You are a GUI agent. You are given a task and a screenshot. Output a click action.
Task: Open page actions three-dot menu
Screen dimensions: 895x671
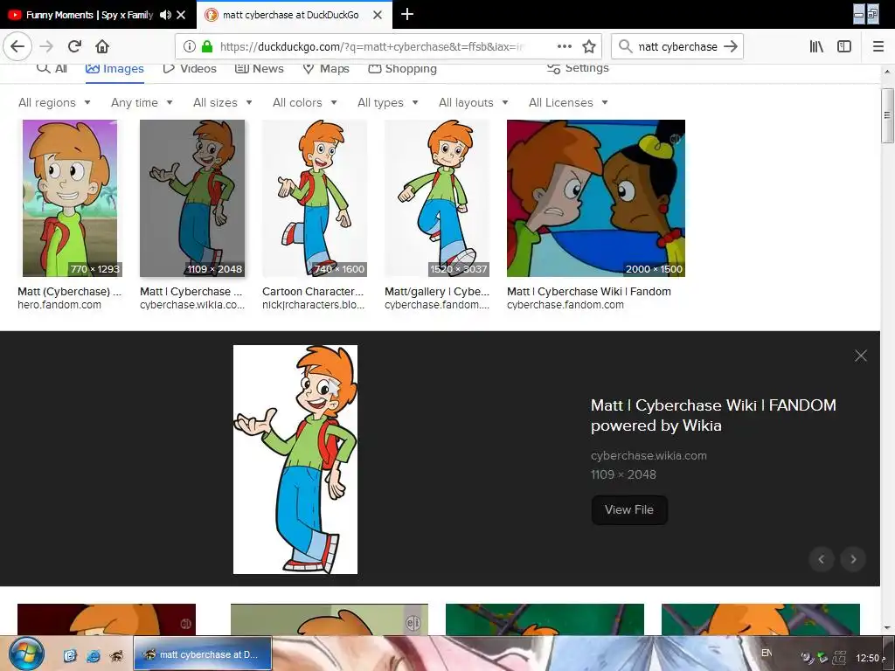pyautogui.click(x=564, y=46)
